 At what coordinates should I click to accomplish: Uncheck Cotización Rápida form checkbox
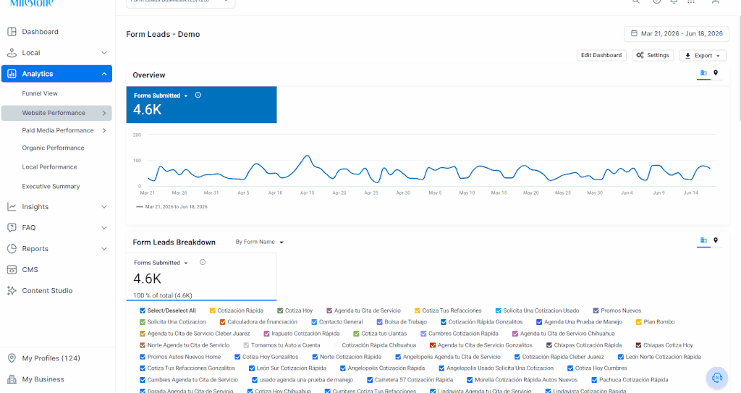(x=212, y=310)
